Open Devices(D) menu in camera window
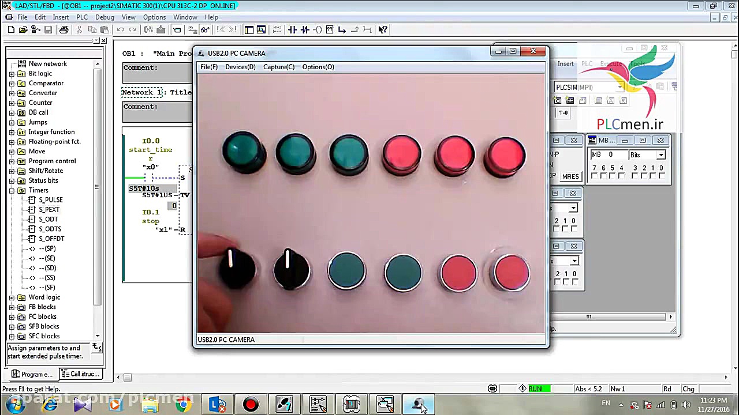This screenshot has width=739, height=415. (240, 67)
